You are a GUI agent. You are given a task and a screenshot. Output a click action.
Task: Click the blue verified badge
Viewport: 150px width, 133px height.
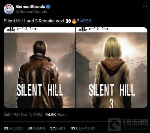48,7
